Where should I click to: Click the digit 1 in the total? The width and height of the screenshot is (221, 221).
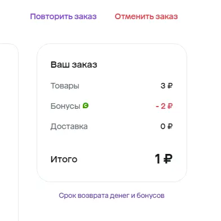pos(157,159)
